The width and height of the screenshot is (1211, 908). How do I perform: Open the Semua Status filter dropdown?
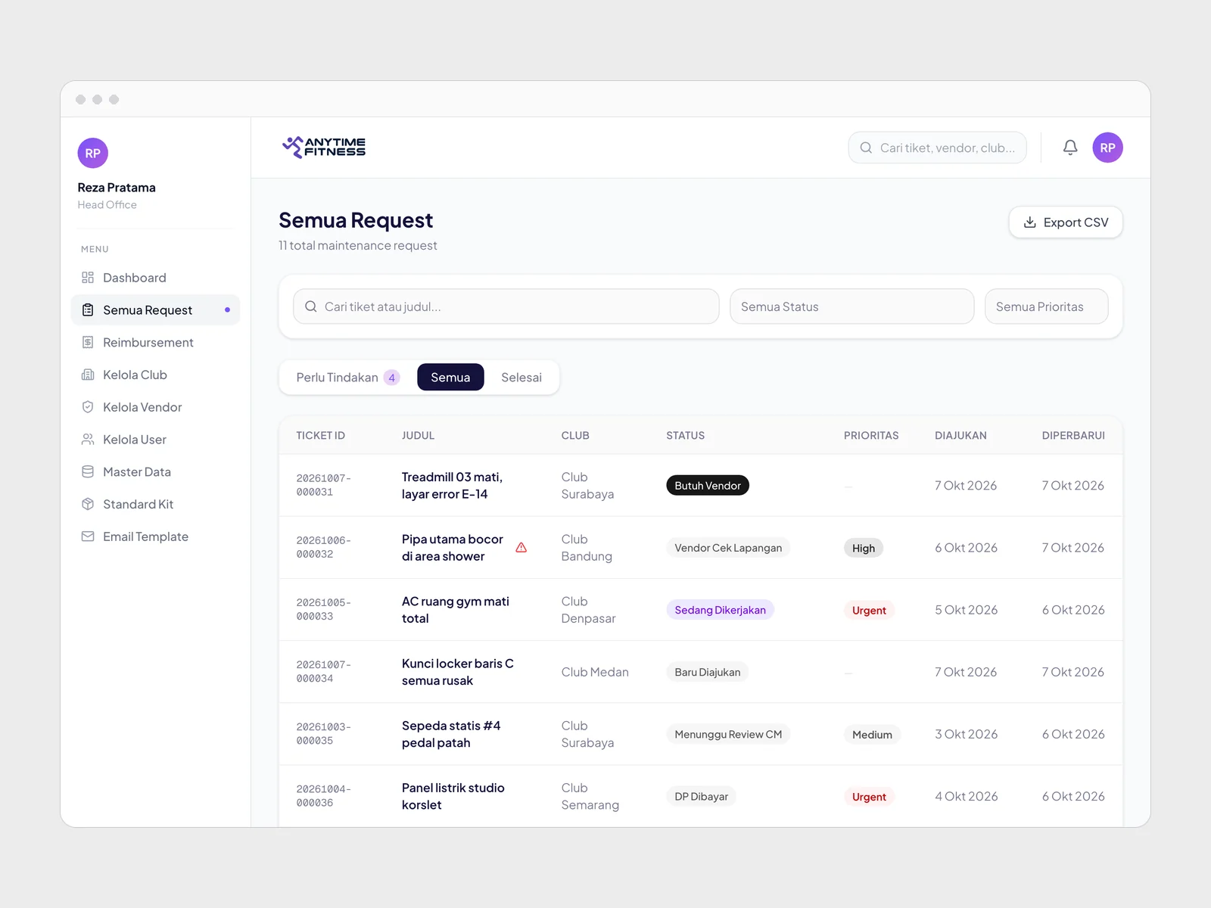click(851, 306)
